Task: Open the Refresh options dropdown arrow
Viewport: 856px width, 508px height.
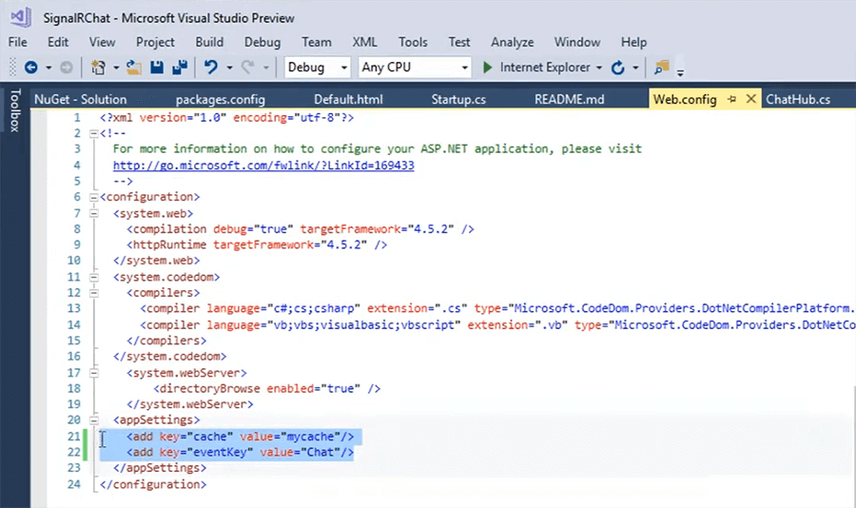Action: point(635,68)
